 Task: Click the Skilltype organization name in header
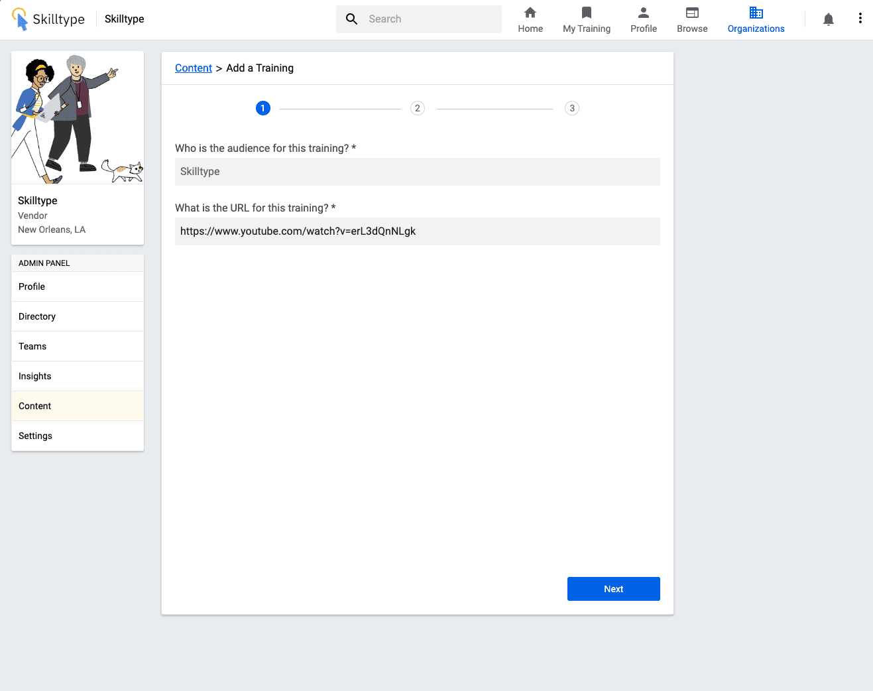125,19
